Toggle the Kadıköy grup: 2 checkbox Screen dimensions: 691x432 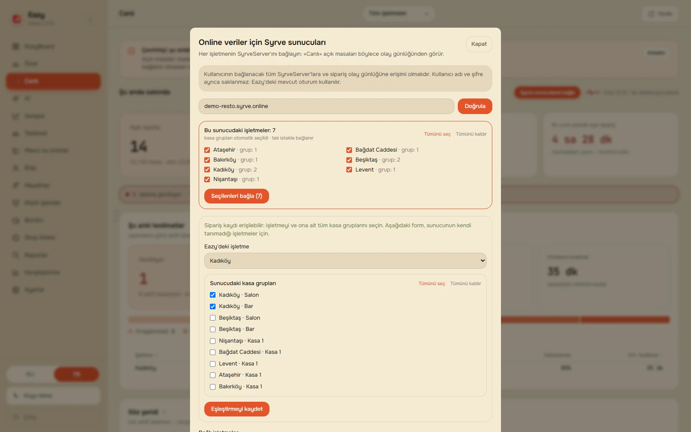(x=207, y=170)
